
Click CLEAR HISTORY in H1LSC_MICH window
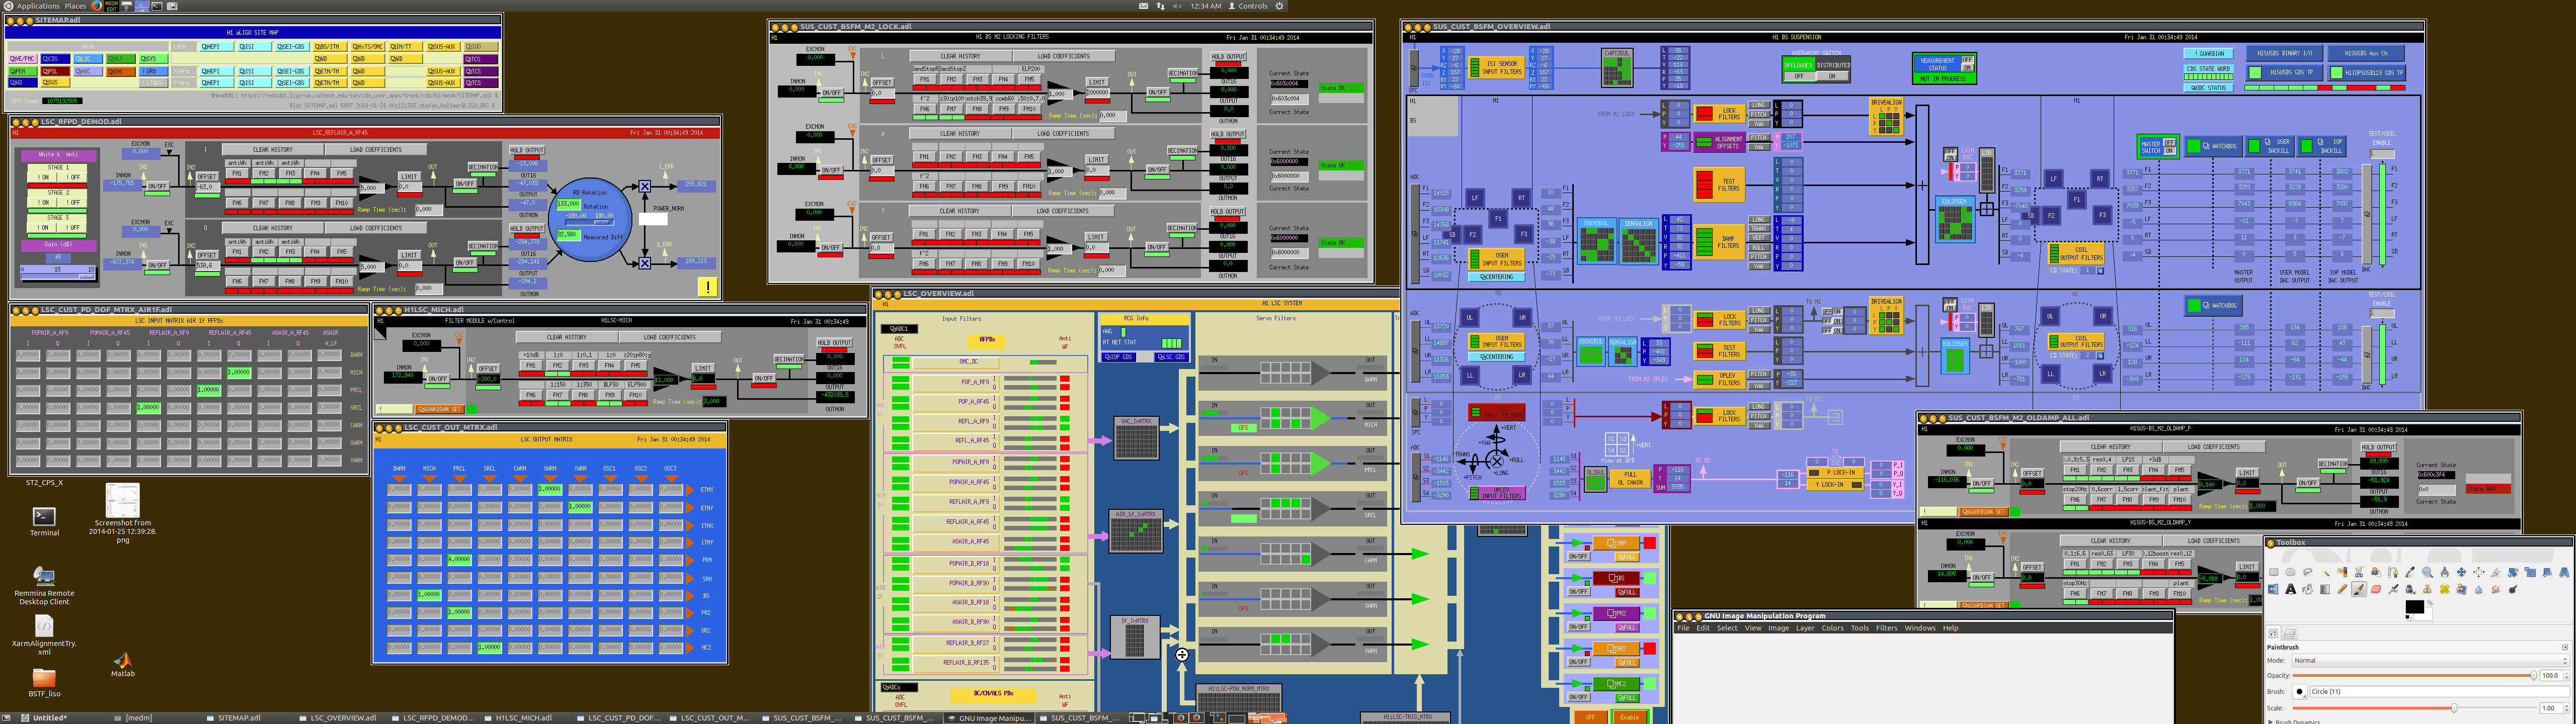[x=567, y=337]
